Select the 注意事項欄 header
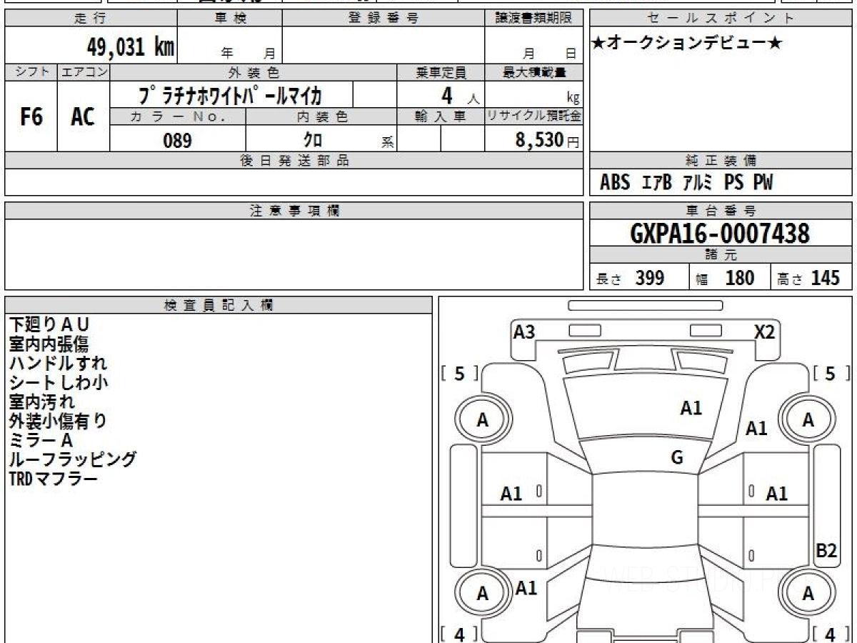This screenshot has height=643, width=857. (294, 211)
